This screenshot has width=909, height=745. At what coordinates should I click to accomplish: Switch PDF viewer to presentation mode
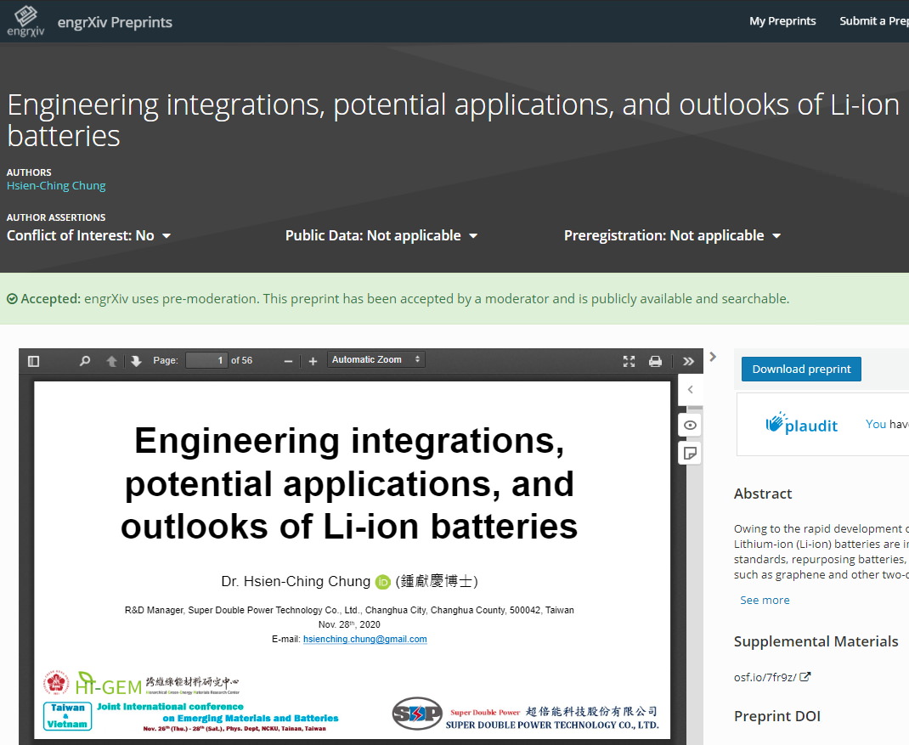(x=629, y=361)
